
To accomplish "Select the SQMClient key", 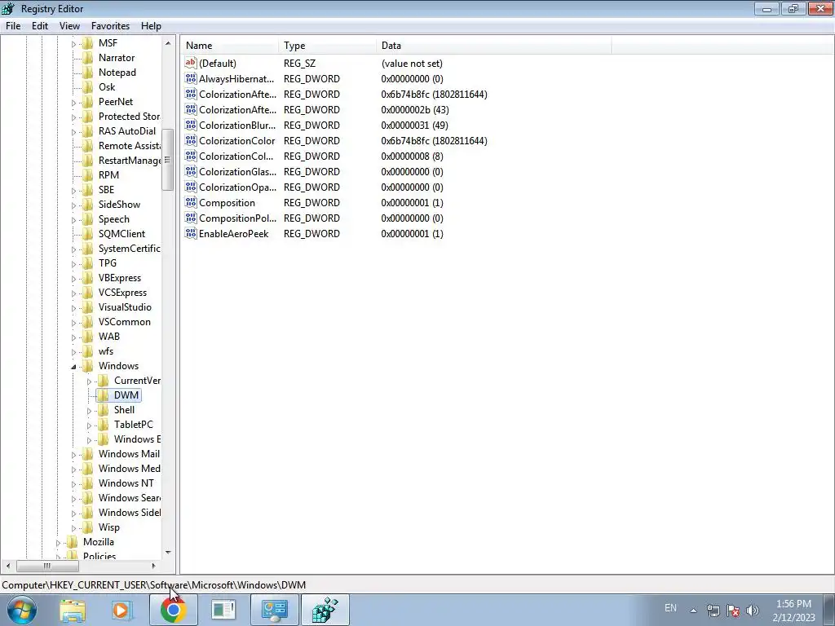I will click(x=121, y=234).
